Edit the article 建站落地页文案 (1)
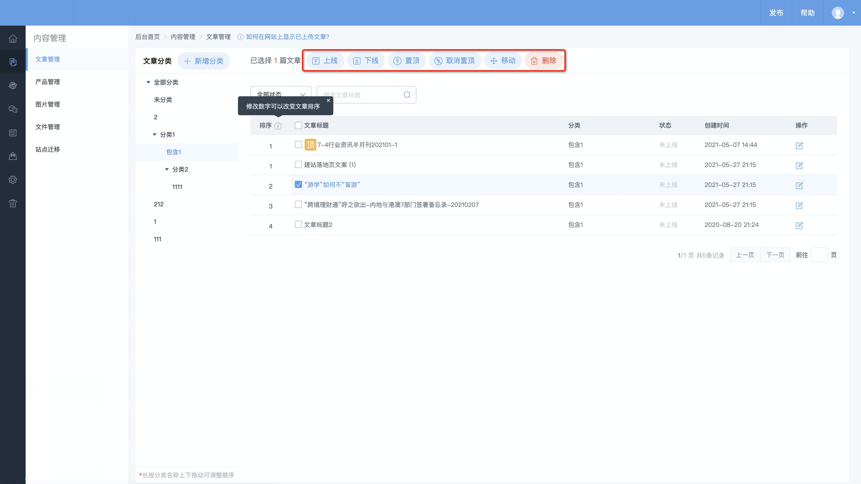 799,166
